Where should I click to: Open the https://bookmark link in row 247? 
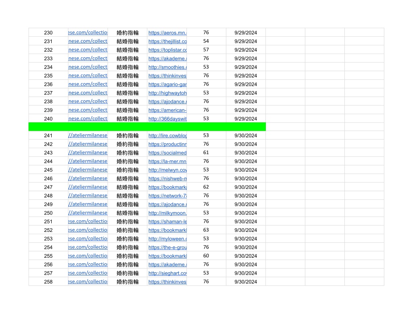(x=167, y=187)
